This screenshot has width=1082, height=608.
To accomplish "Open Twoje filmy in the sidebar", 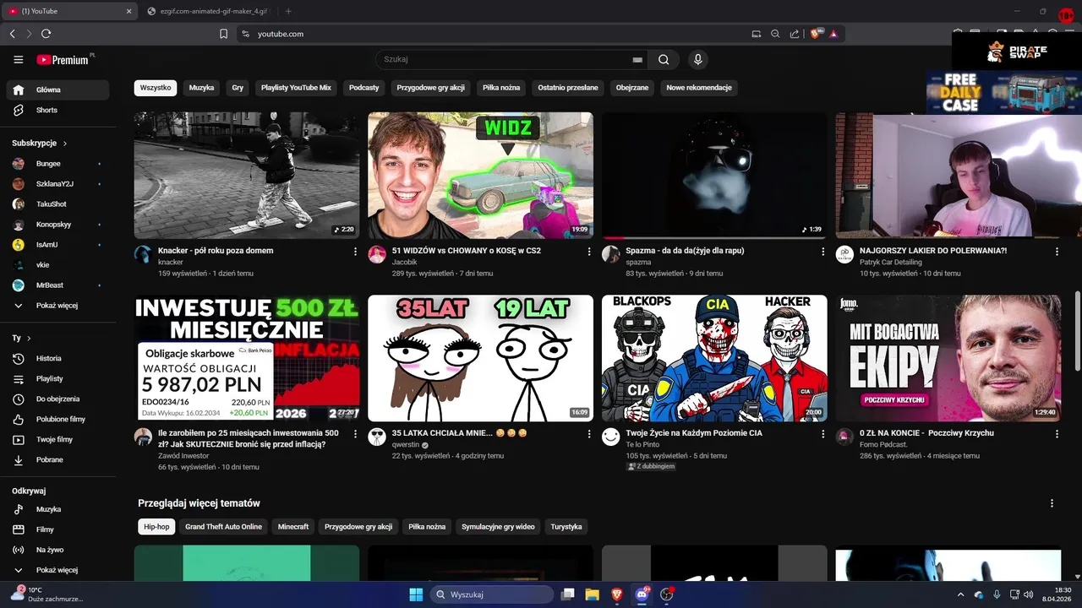I will point(57,439).
